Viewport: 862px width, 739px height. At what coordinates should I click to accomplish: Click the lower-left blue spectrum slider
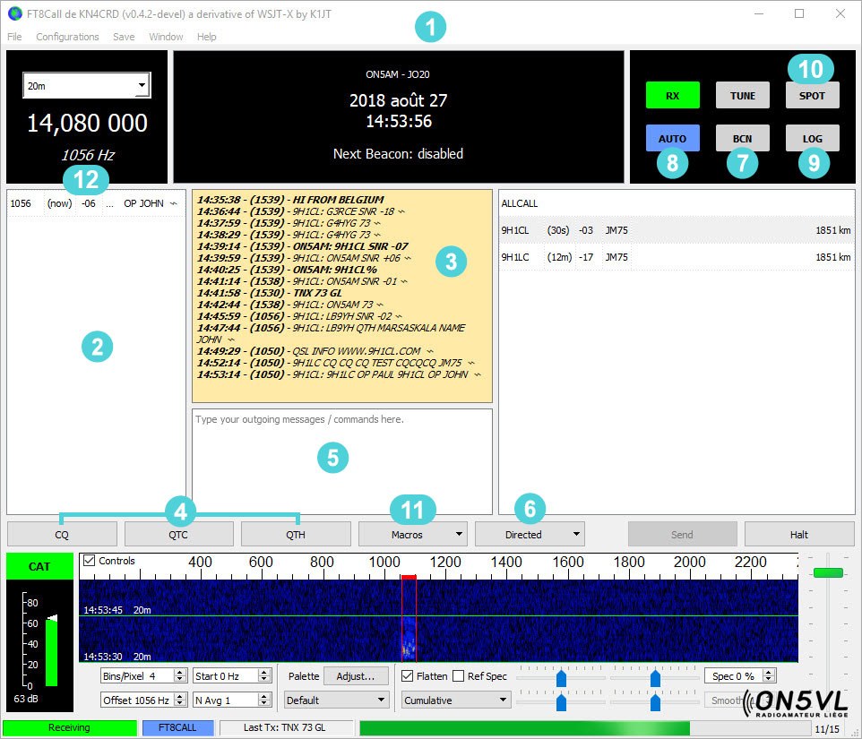coord(561,702)
